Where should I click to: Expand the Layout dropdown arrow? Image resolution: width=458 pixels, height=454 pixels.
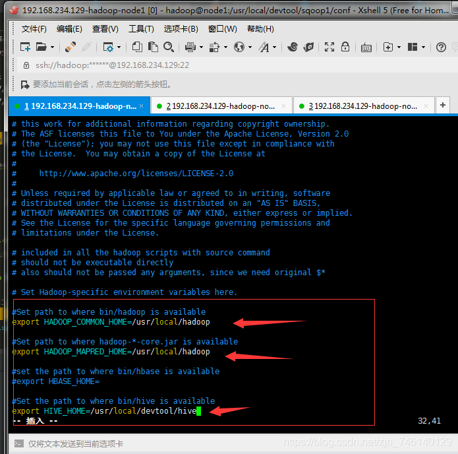coord(424,47)
